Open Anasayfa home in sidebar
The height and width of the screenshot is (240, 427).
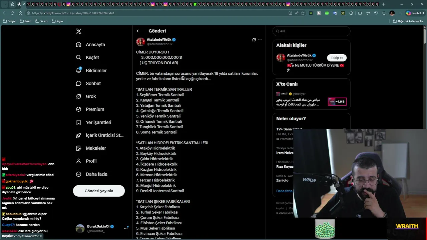click(x=90, y=44)
